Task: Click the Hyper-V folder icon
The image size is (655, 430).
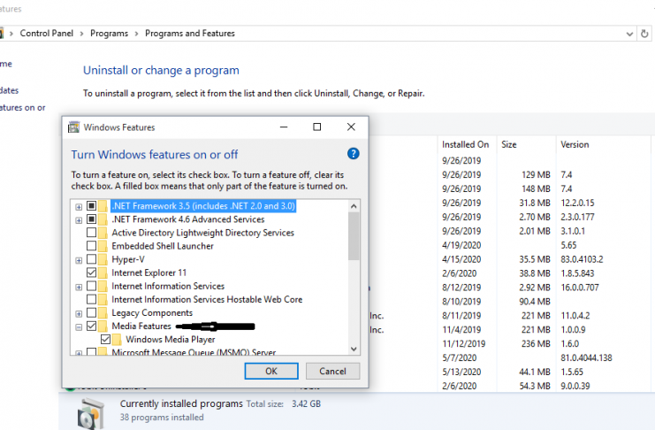Action: point(103,259)
